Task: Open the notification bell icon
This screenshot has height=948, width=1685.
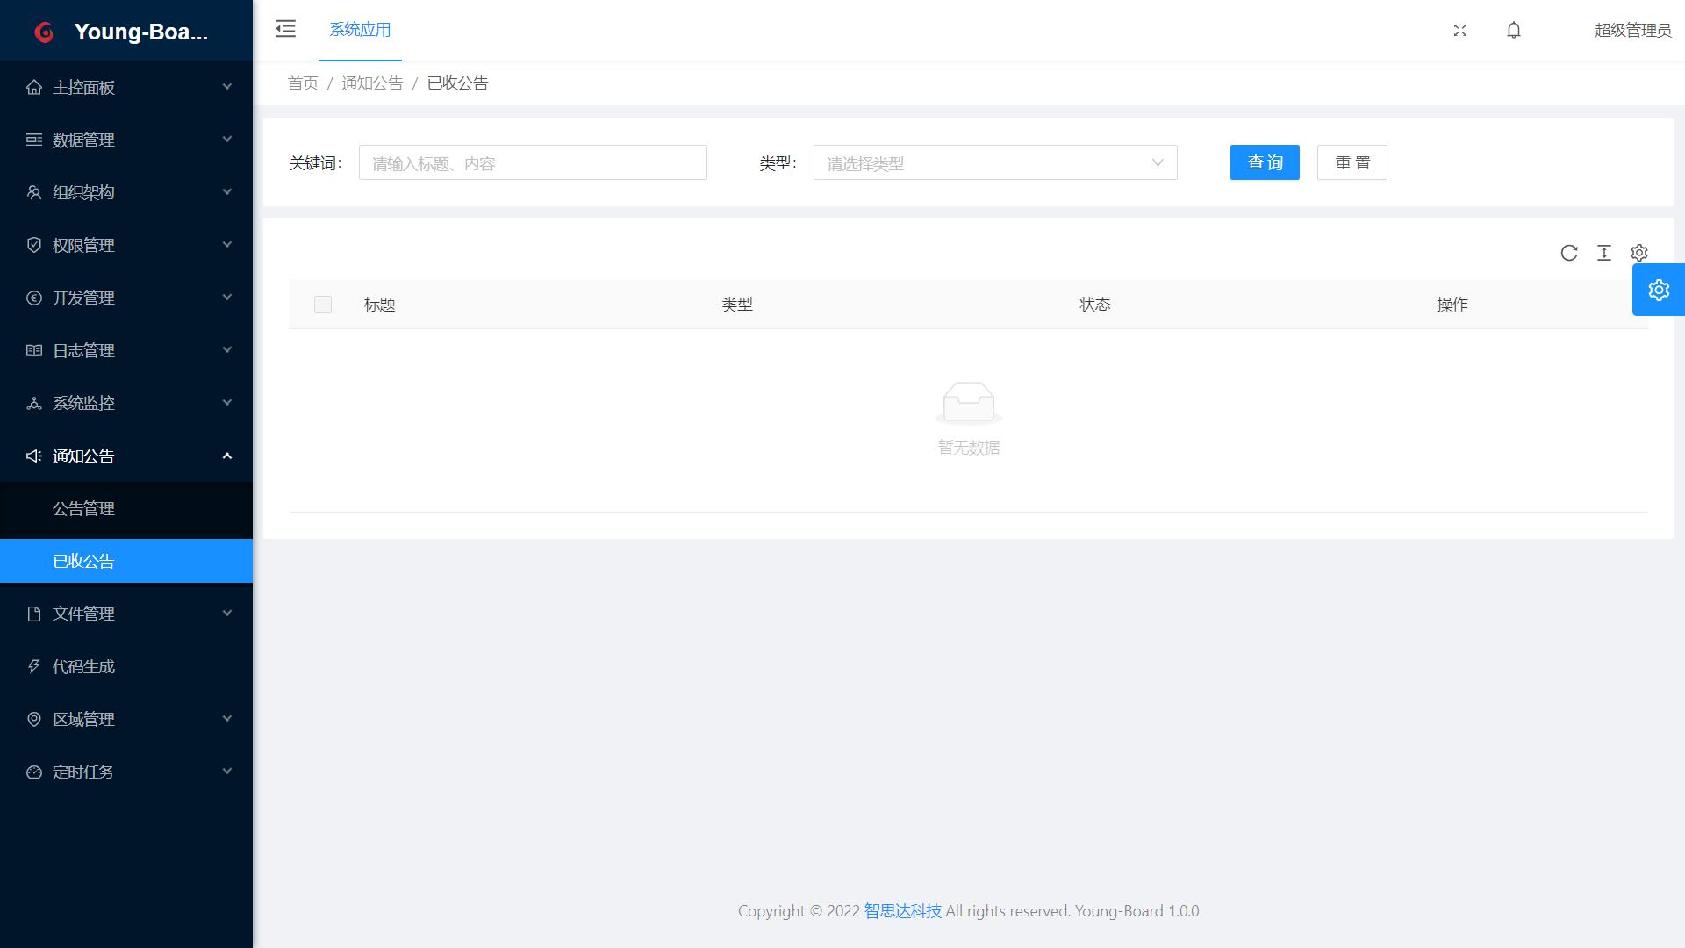Action: tap(1514, 30)
